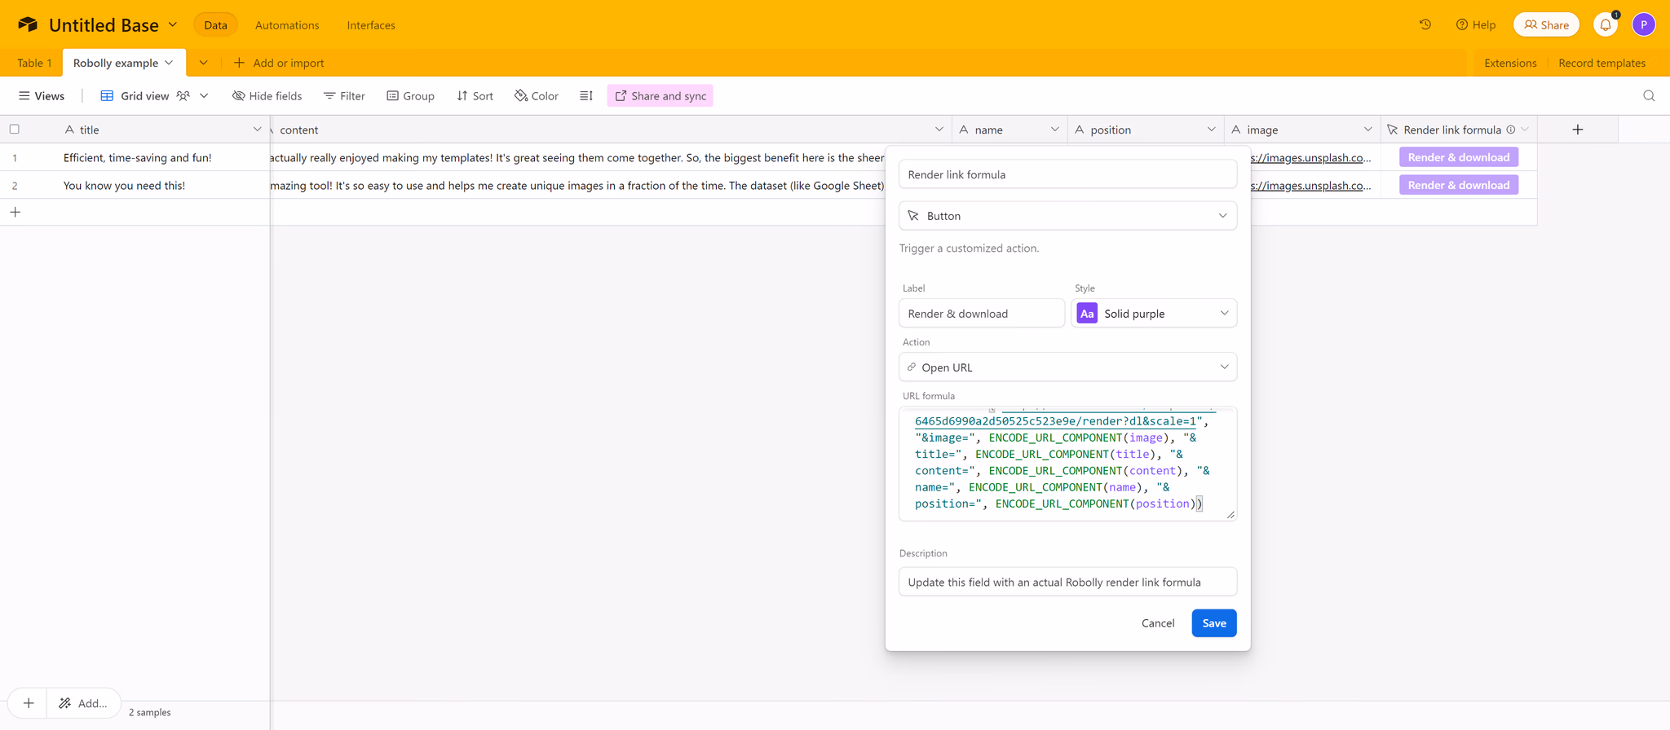Toggle the select all rows checkbox
Viewport: 1670px width, 730px height.
coord(15,130)
